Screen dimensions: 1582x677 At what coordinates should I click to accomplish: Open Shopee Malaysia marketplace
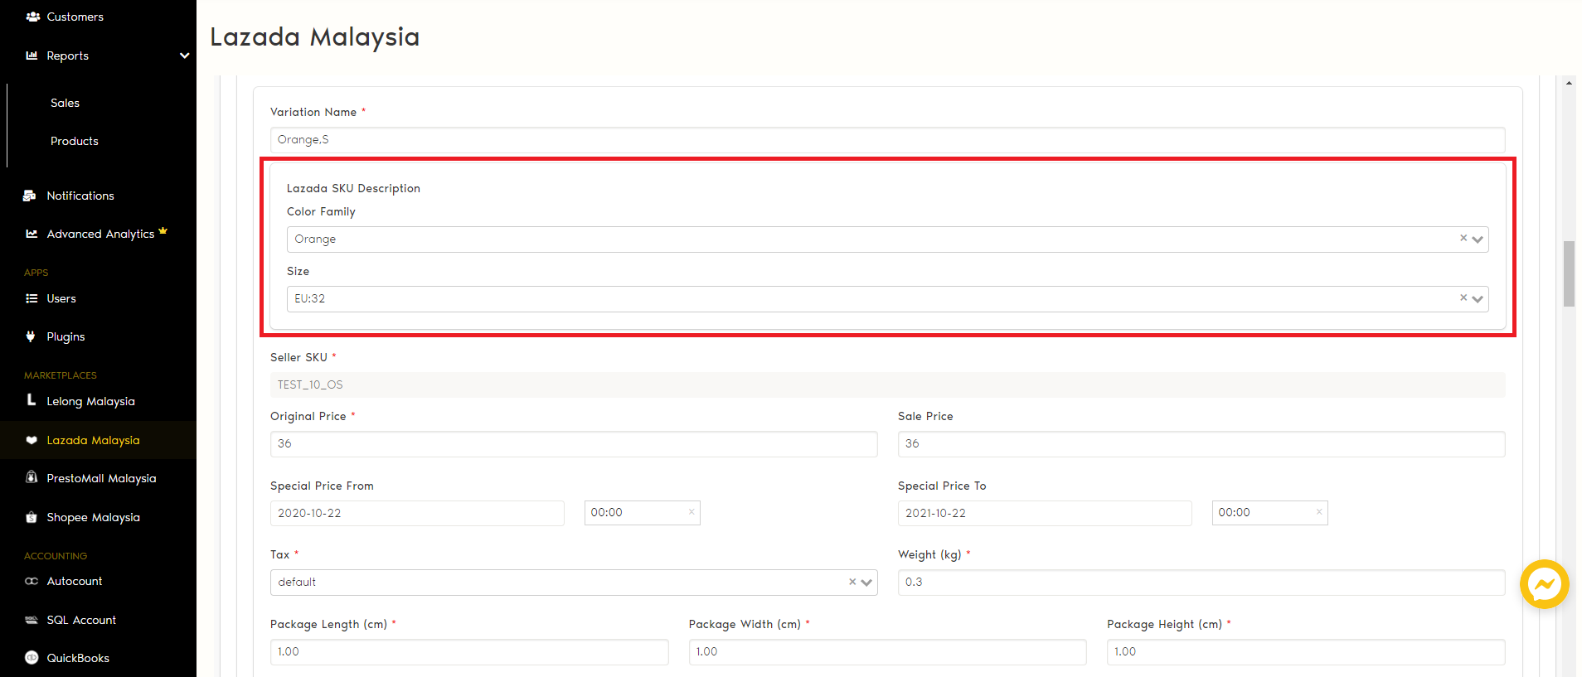pos(93,517)
